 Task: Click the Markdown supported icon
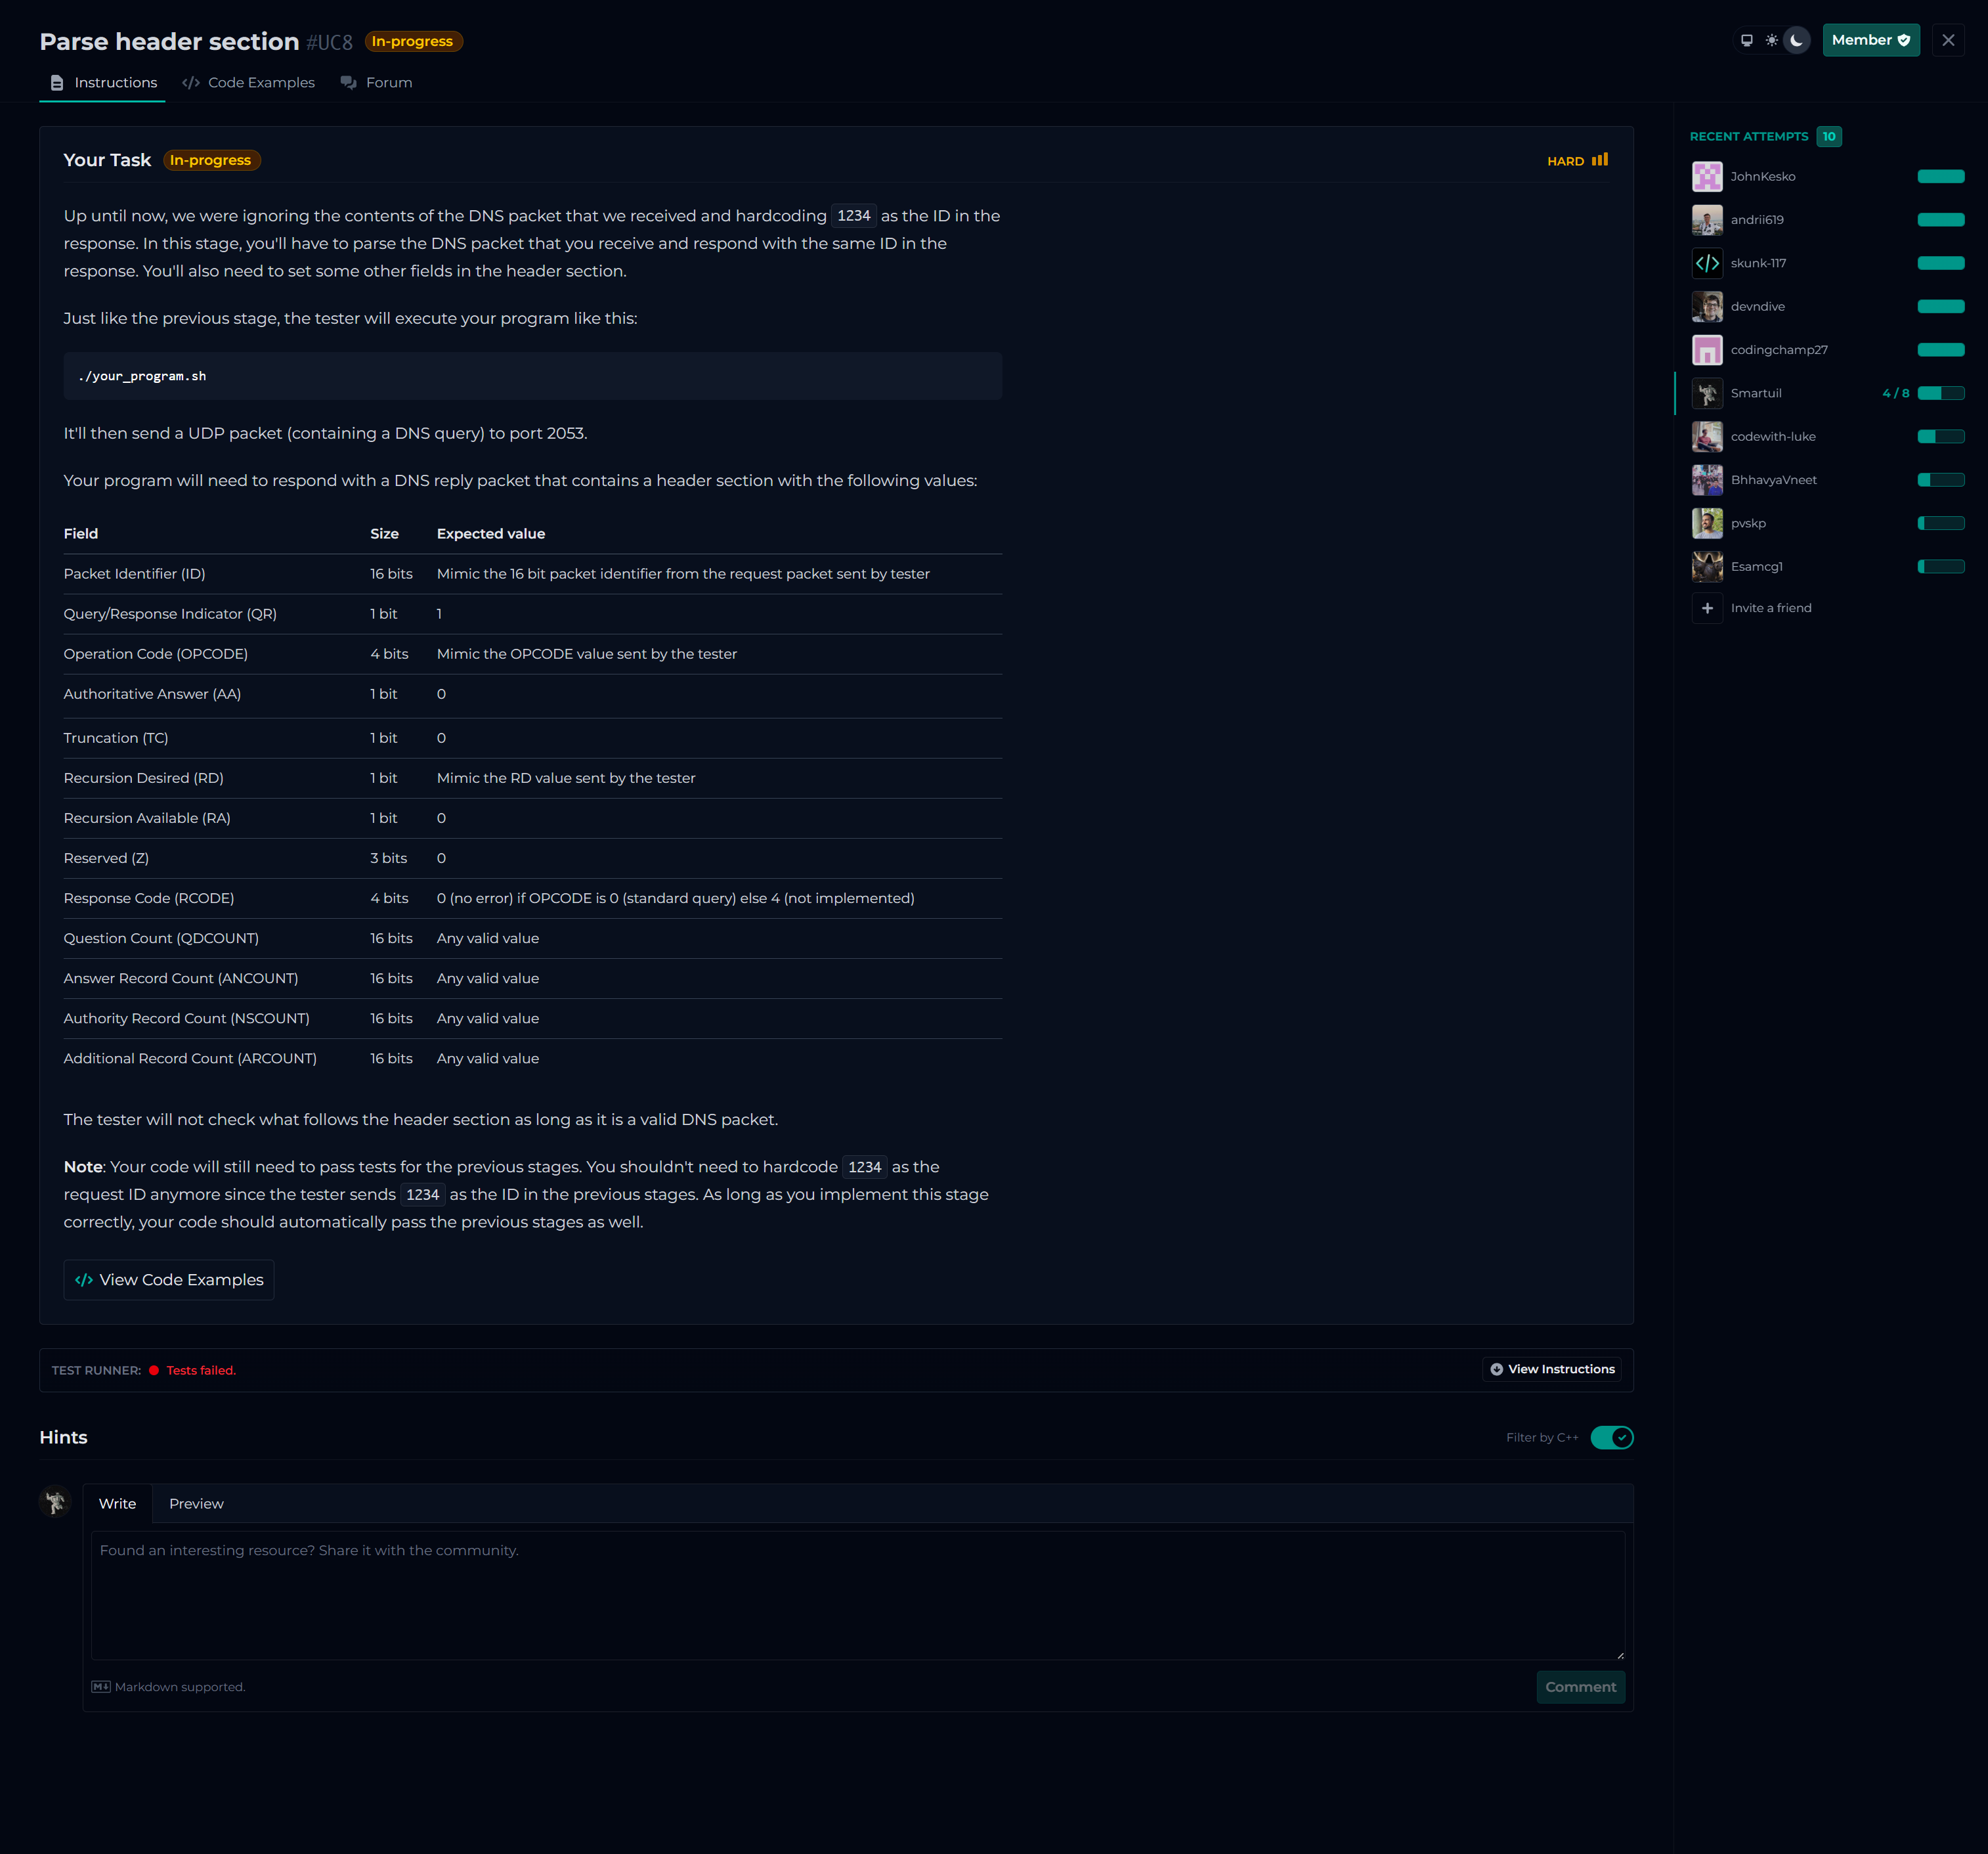coord(101,1687)
